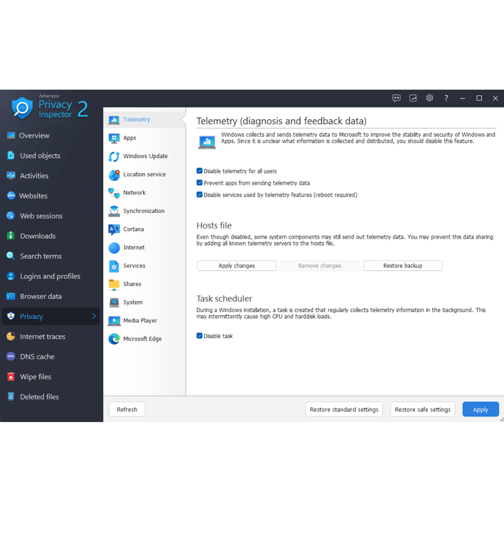Open the settings gear icon
Screen dimensions: 504x554
[429, 98]
